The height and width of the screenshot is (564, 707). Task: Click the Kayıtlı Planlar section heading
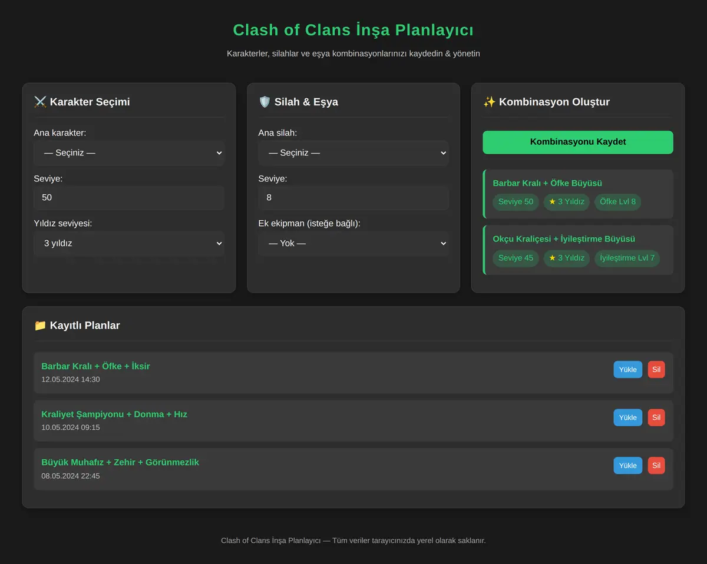coord(85,326)
